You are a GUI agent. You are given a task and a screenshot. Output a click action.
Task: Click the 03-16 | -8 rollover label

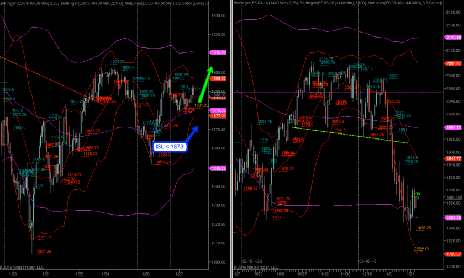(367, 261)
